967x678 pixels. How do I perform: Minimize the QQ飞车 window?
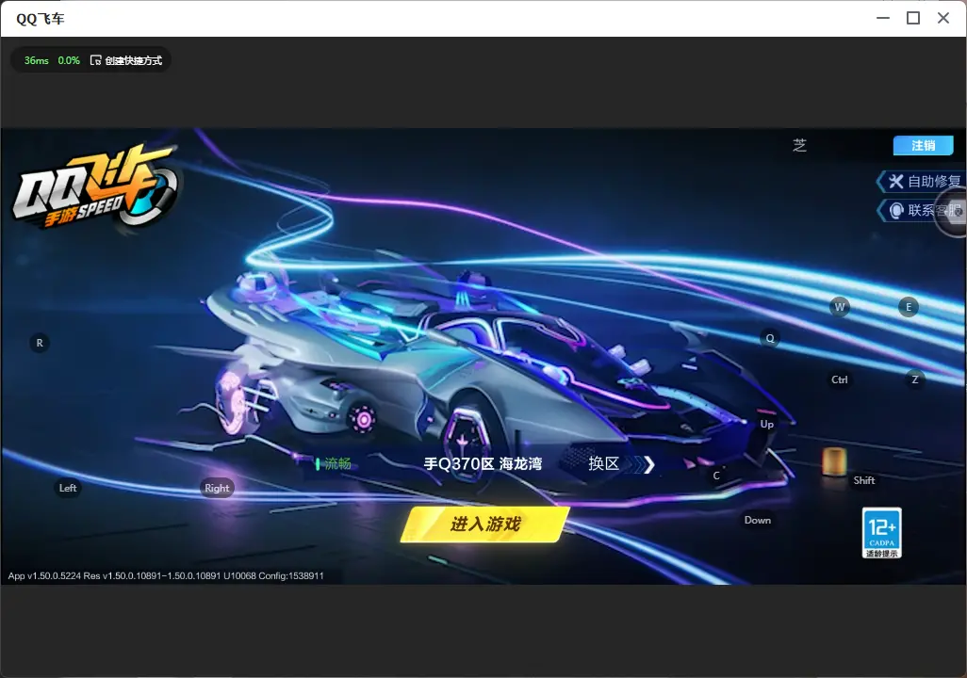pos(883,19)
